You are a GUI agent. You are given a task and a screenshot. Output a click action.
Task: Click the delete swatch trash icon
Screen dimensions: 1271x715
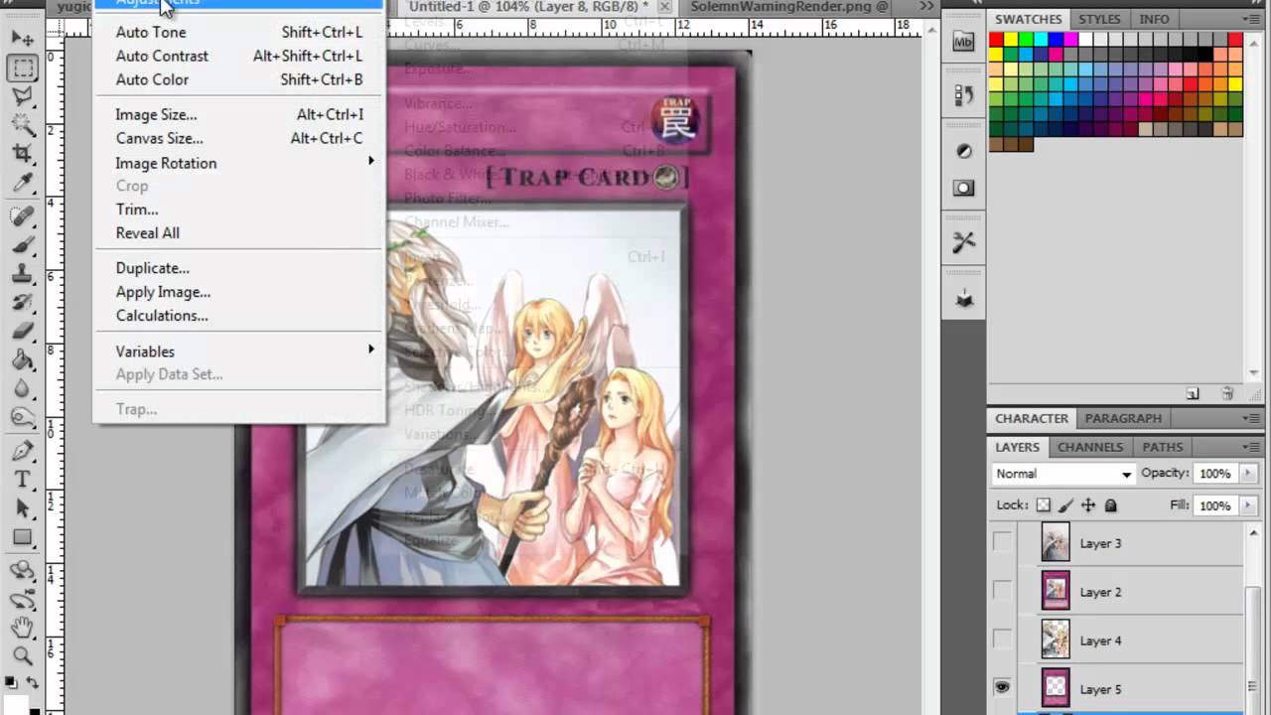click(1227, 394)
